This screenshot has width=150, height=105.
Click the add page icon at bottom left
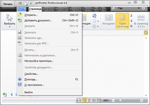tap(5, 95)
